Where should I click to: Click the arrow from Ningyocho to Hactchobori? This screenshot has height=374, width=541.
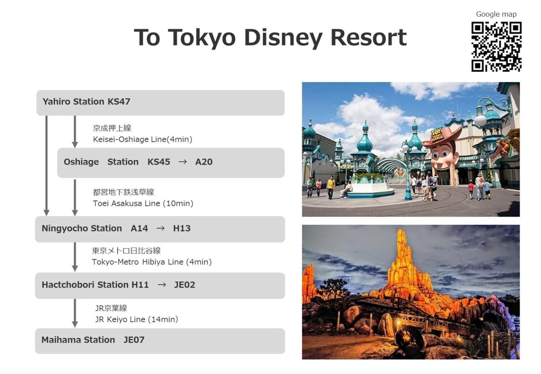(75, 257)
